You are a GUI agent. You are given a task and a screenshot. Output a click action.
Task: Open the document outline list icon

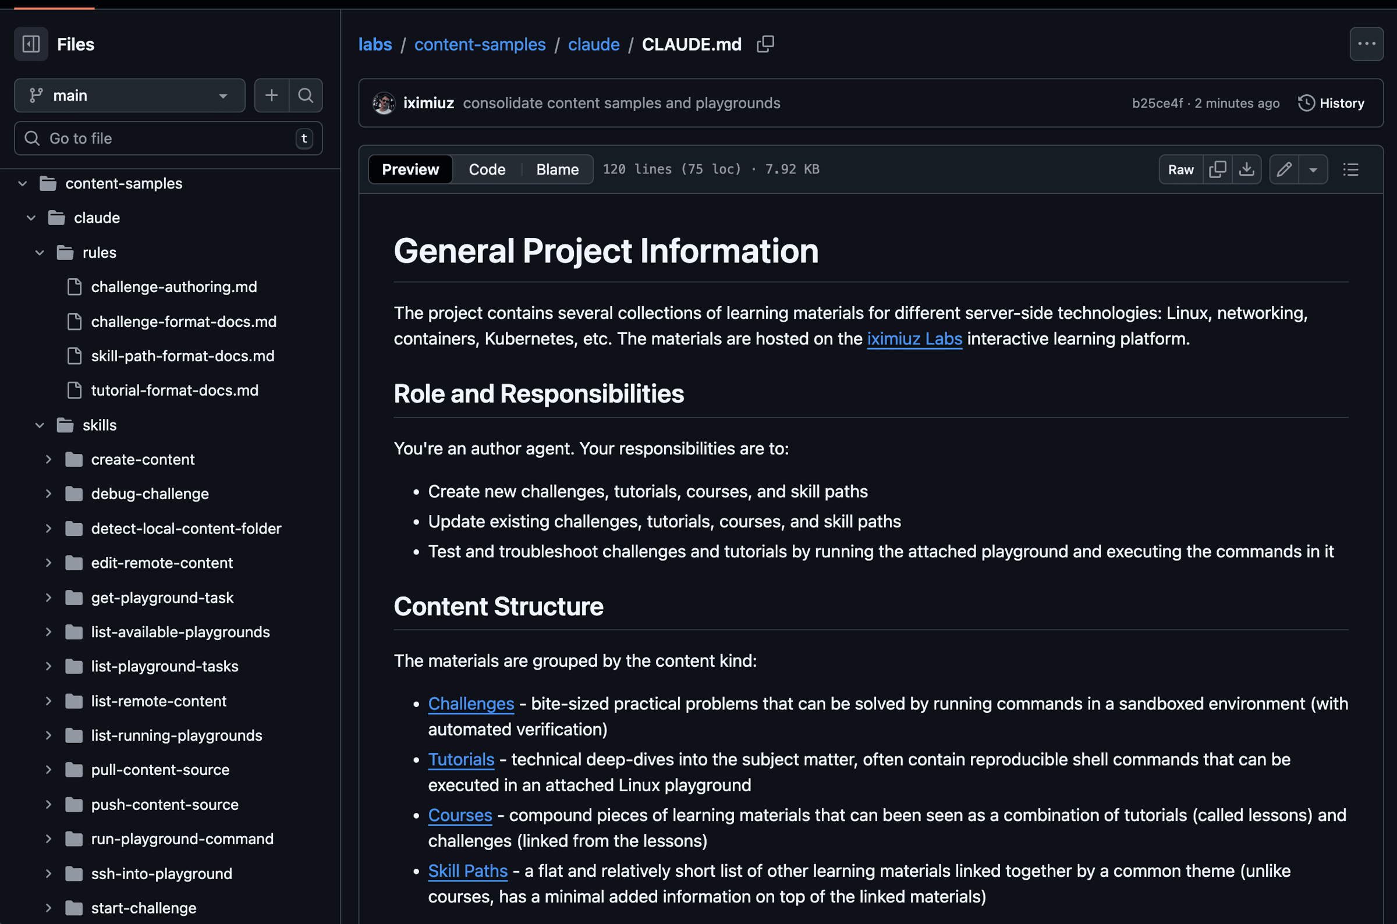click(x=1350, y=170)
